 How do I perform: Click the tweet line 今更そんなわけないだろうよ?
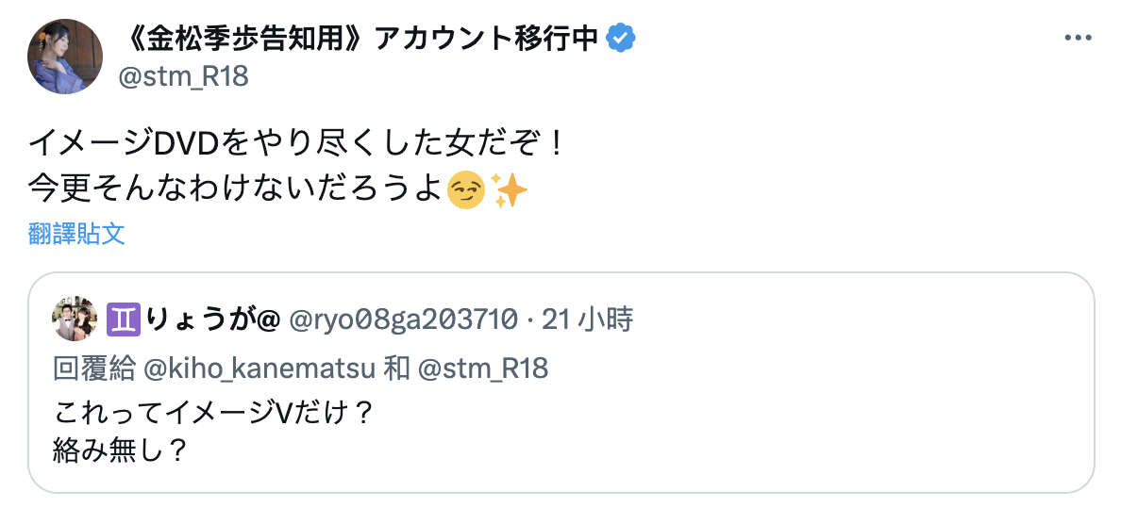click(x=236, y=190)
